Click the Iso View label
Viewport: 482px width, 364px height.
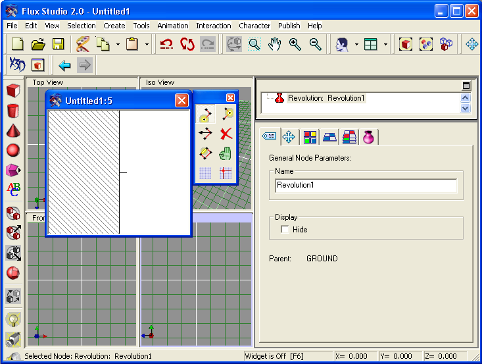point(160,82)
